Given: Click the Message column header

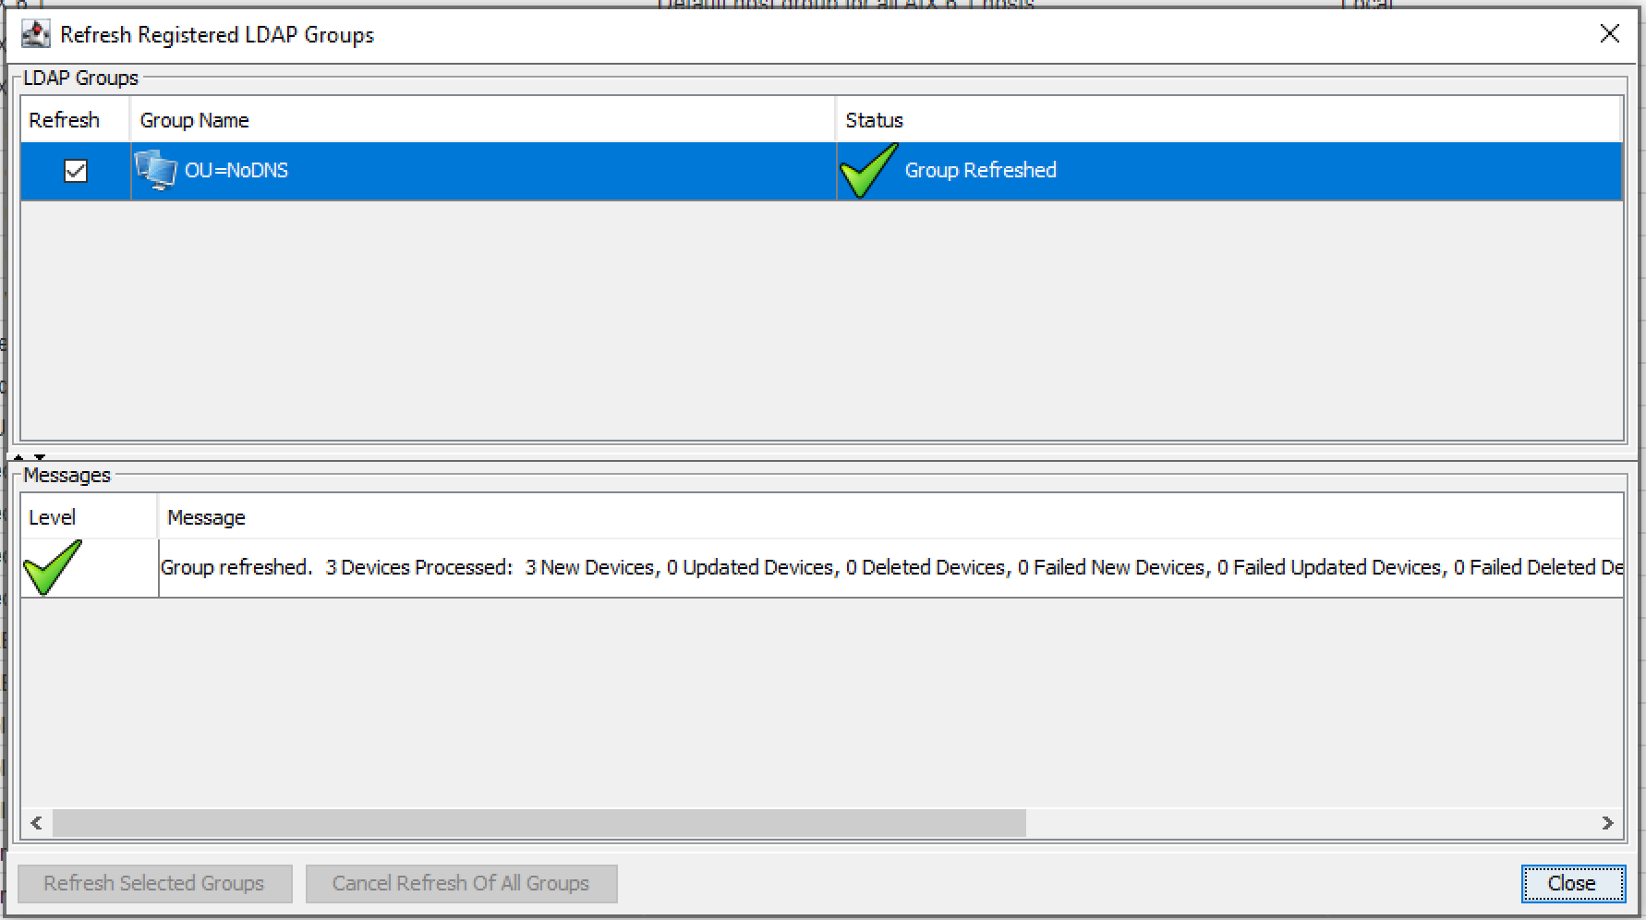Looking at the screenshot, I should (890, 517).
